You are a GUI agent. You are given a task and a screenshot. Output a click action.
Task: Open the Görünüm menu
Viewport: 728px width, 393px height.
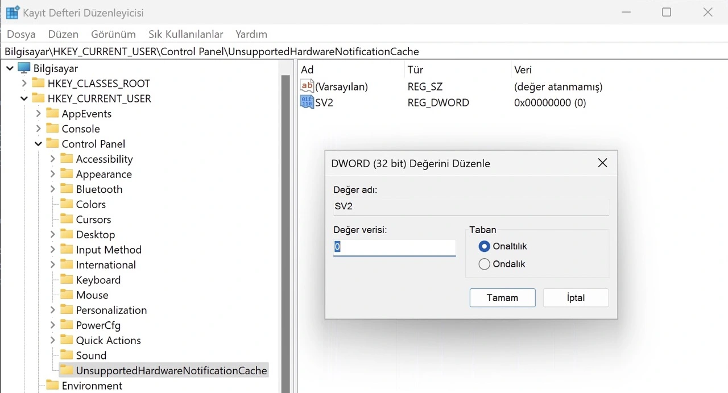tap(113, 34)
